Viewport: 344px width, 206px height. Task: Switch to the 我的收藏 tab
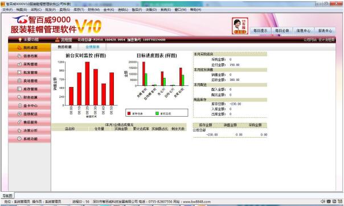[64, 47]
